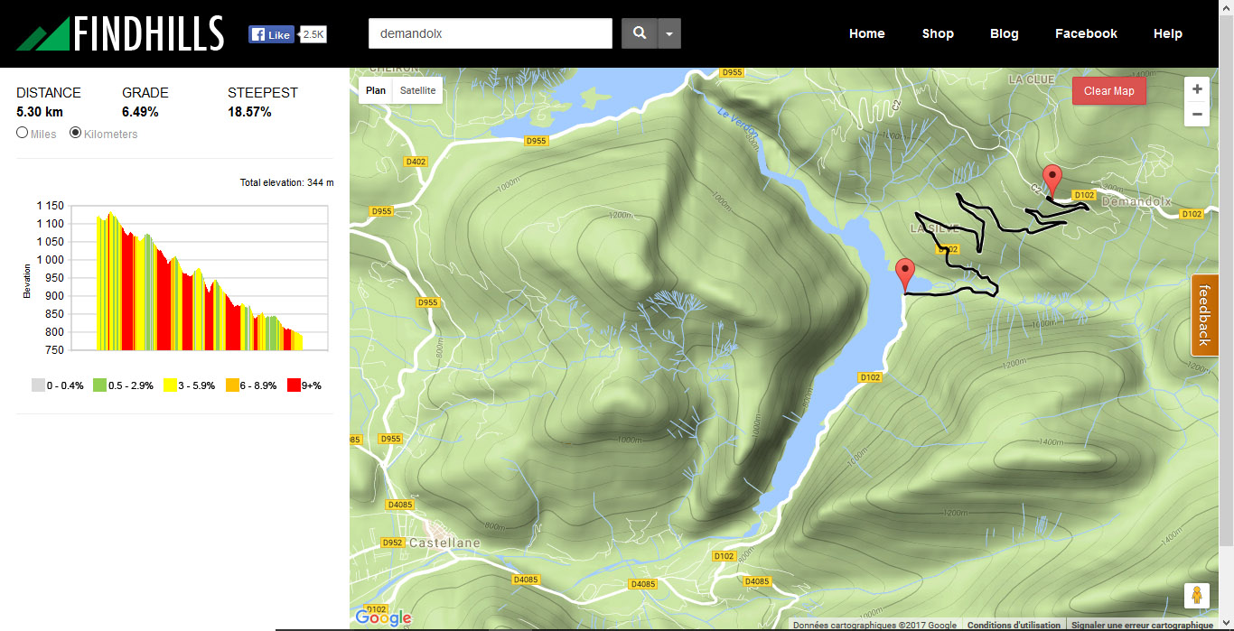Viewport: 1234px width, 631px height.
Task: Open the Facebook menu item
Action: (x=1086, y=33)
